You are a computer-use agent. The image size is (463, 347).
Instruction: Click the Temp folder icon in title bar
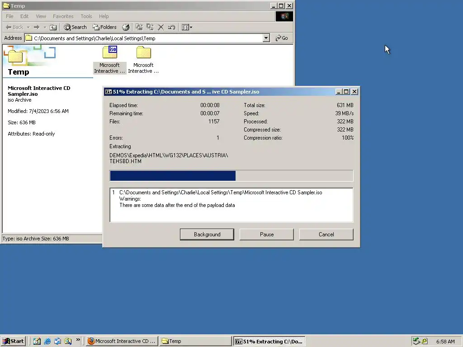click(x=6, y=5)
